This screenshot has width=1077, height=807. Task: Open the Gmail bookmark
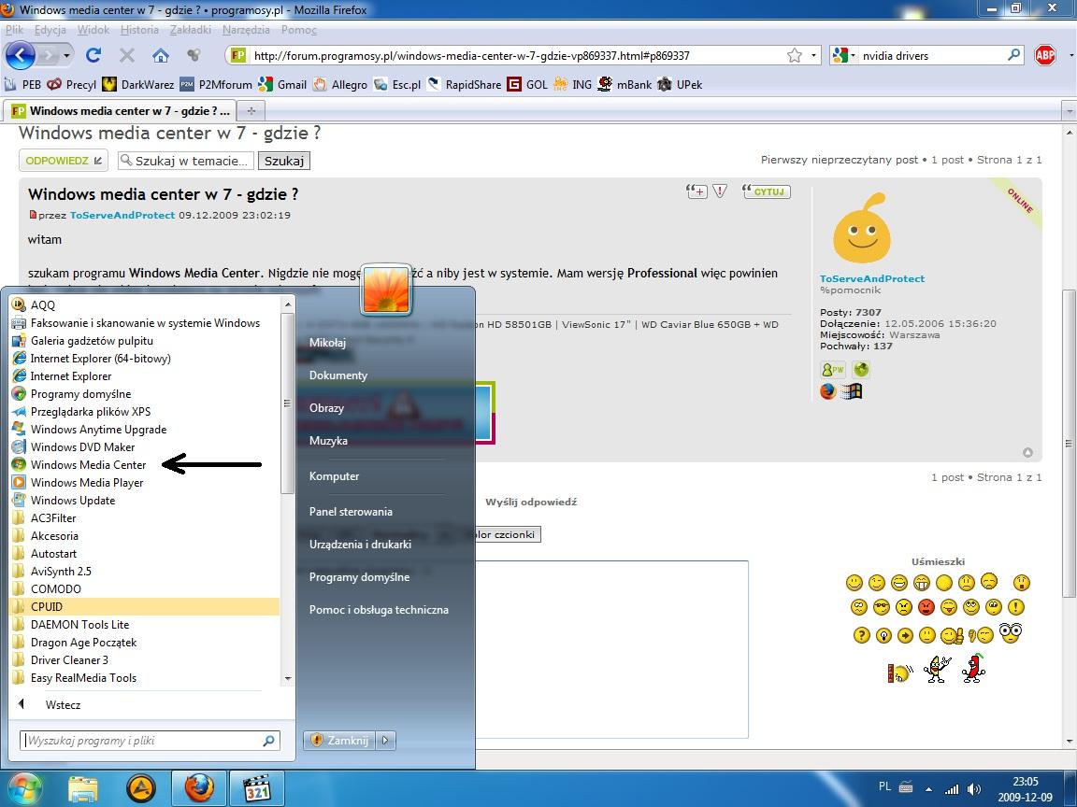point(282,84)
